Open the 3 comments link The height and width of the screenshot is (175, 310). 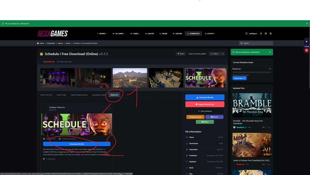point(51,159)
